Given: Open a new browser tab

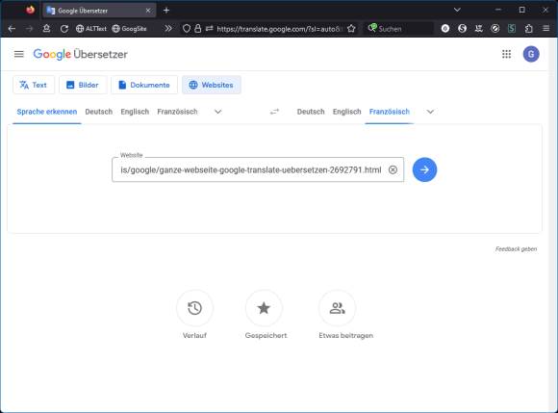Looking at the screenshot, I should point(166,11).
